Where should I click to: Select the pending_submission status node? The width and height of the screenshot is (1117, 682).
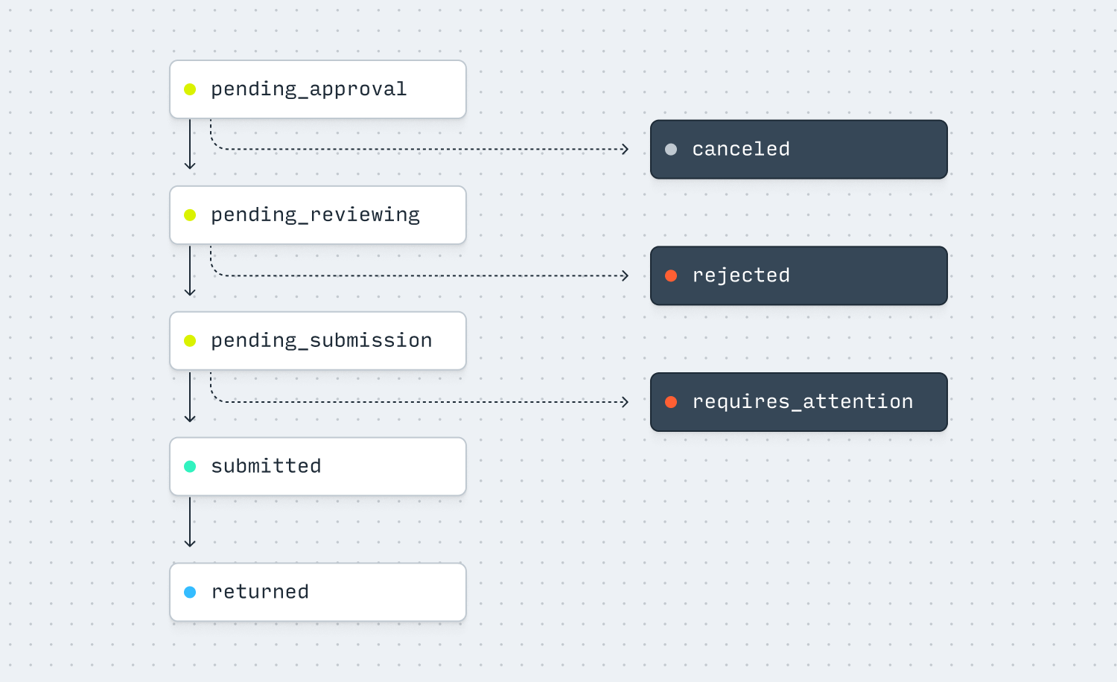coord(318,341)
